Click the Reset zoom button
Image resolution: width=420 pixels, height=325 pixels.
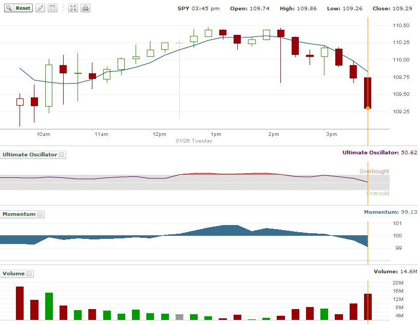tap(18, 8)
